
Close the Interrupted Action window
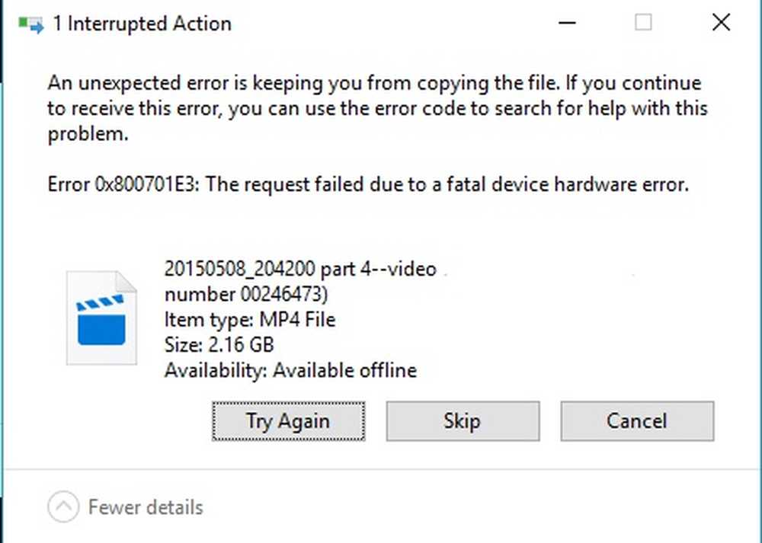coord(721,22)
